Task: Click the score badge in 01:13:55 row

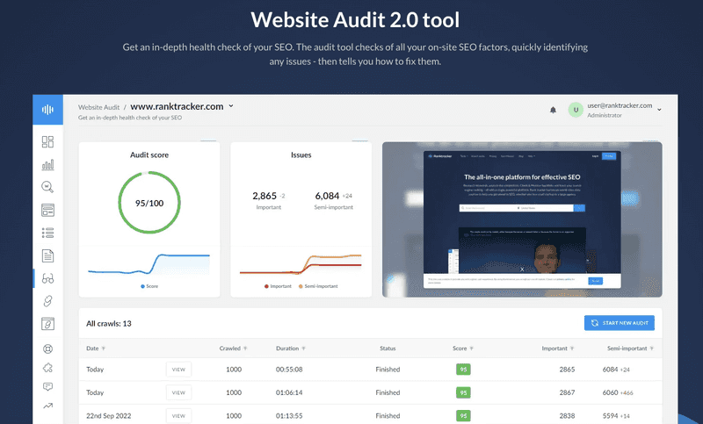Action: tap(463, 416)
